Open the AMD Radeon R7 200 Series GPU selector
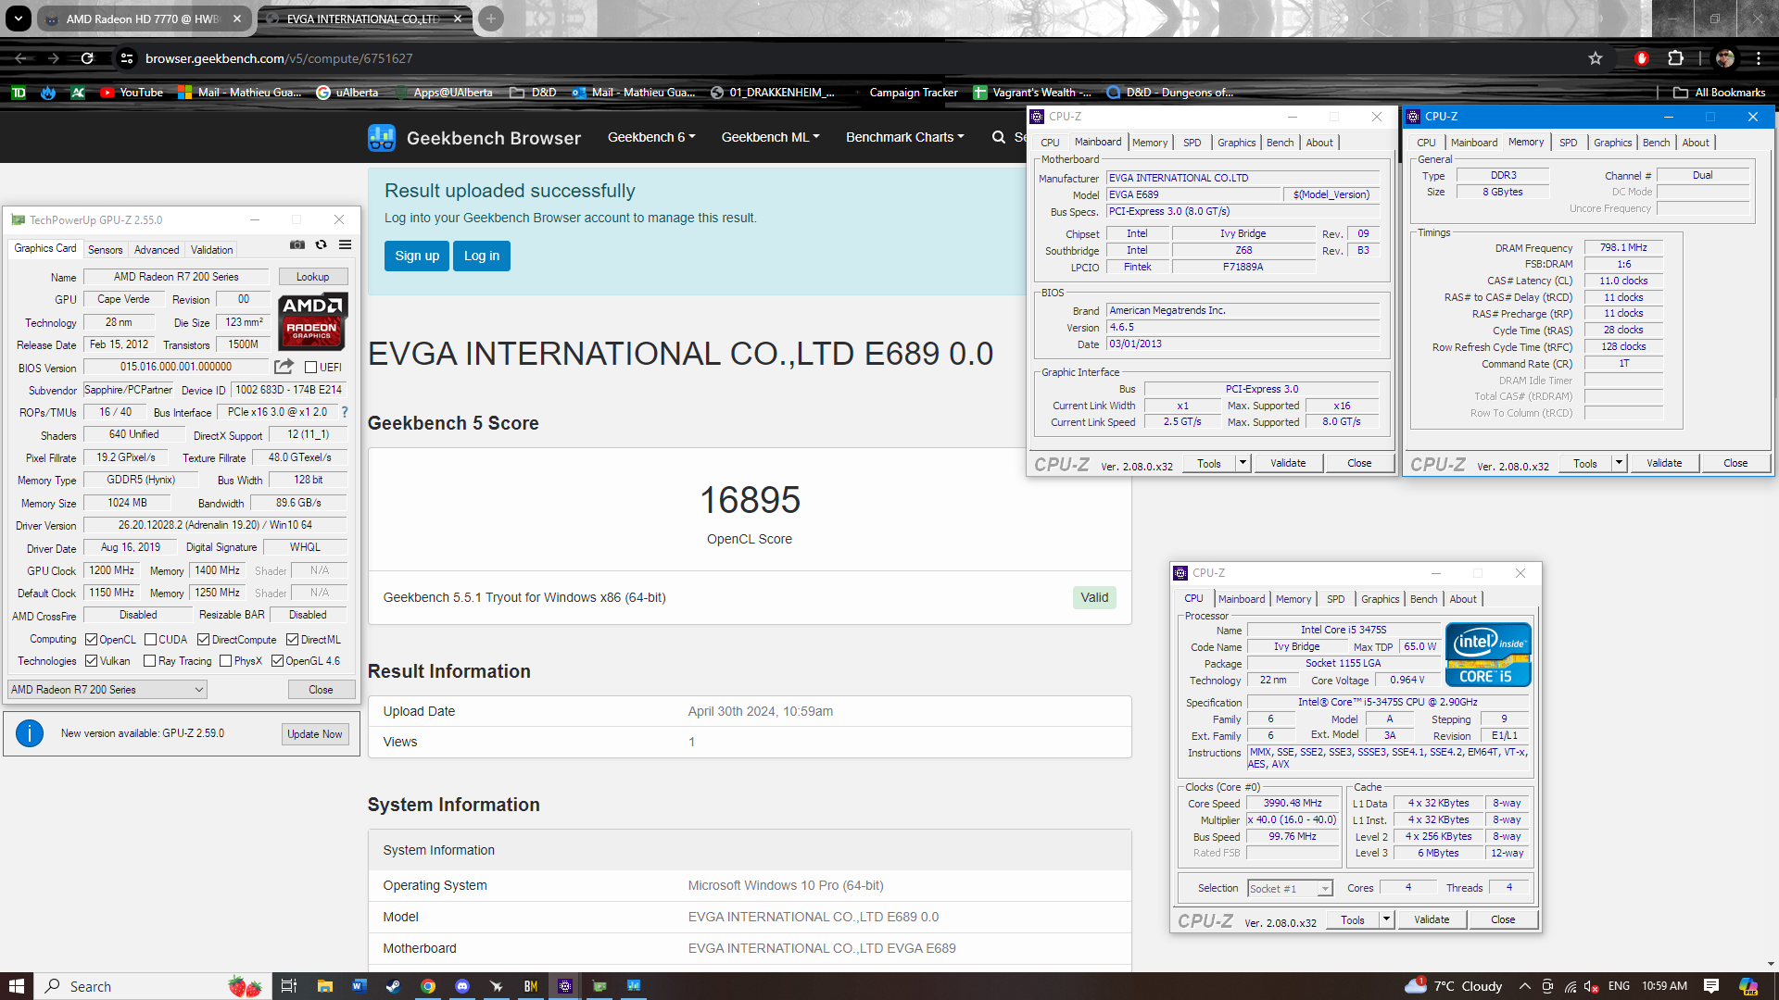Image resolution: width=1779 pixels, height=1000 pixels. [107, 690]
